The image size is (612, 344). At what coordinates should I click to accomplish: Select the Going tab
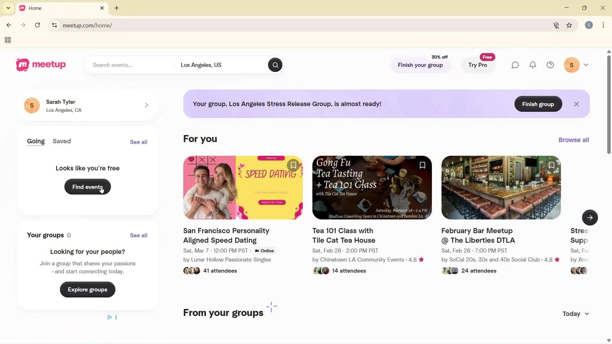click(x=36, y=141)
